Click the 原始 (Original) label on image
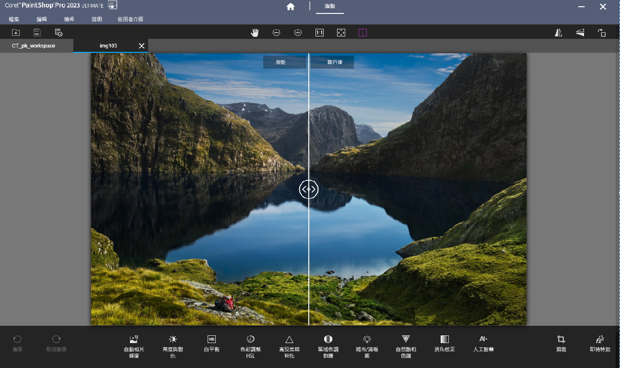620x368 pixels. tap(284, 62)
